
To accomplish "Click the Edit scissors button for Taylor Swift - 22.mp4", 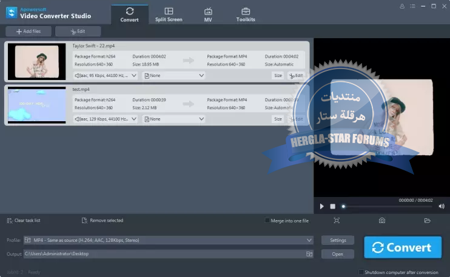I will coord(296,75).
